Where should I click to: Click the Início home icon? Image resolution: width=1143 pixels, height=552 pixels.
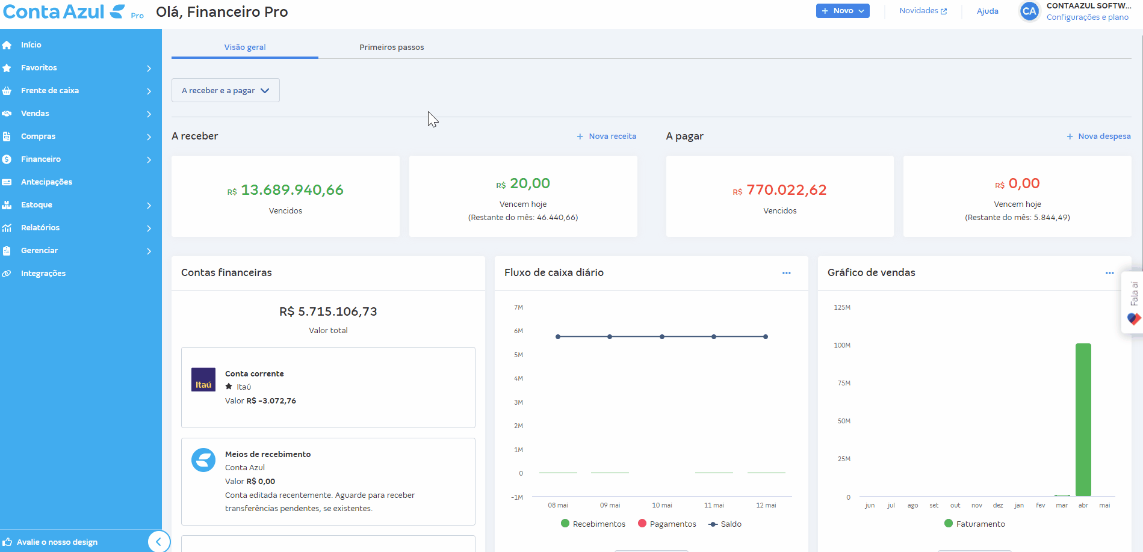tap(7, 45)
